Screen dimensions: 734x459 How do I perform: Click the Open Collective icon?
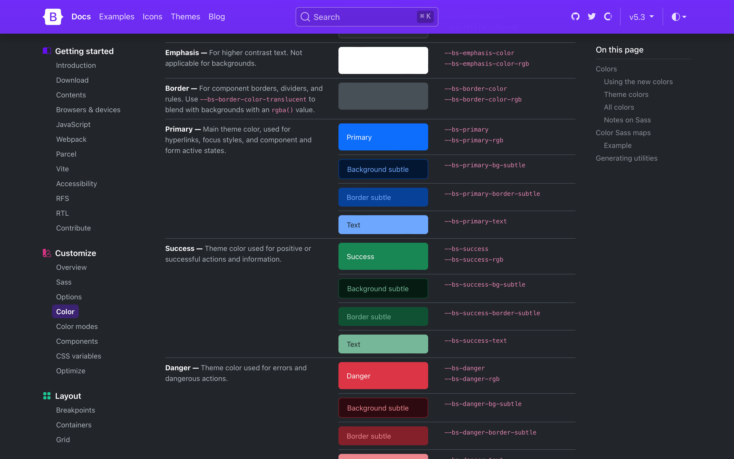tap(608, 17)
